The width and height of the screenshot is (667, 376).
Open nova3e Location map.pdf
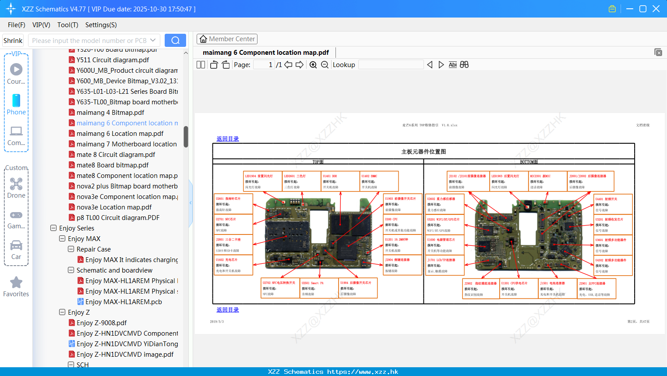tap(110, 207)
